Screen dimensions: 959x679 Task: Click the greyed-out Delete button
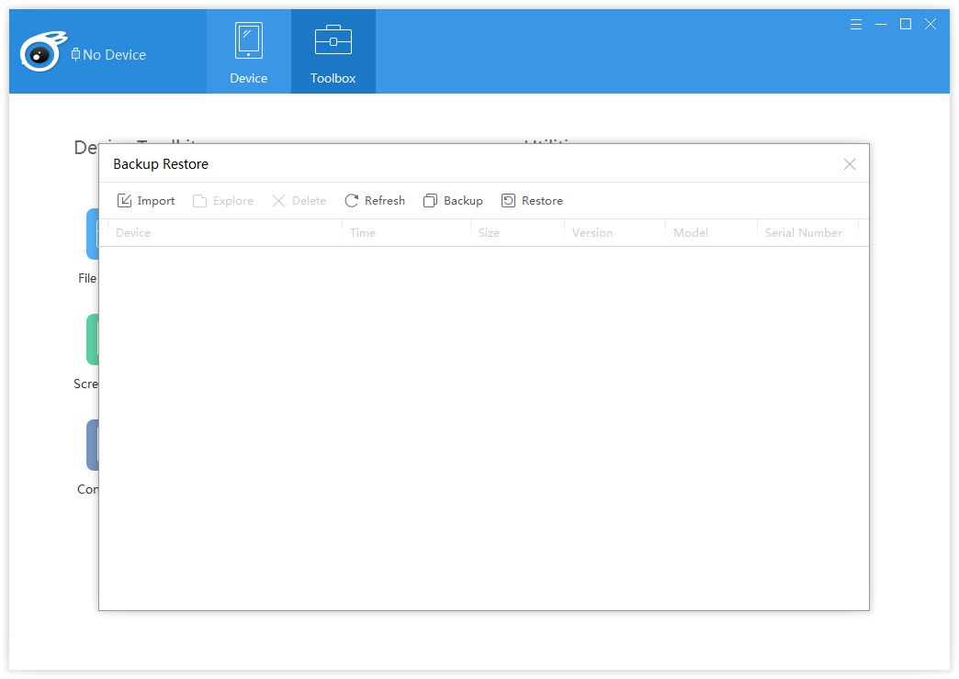[x=299, y=201]
